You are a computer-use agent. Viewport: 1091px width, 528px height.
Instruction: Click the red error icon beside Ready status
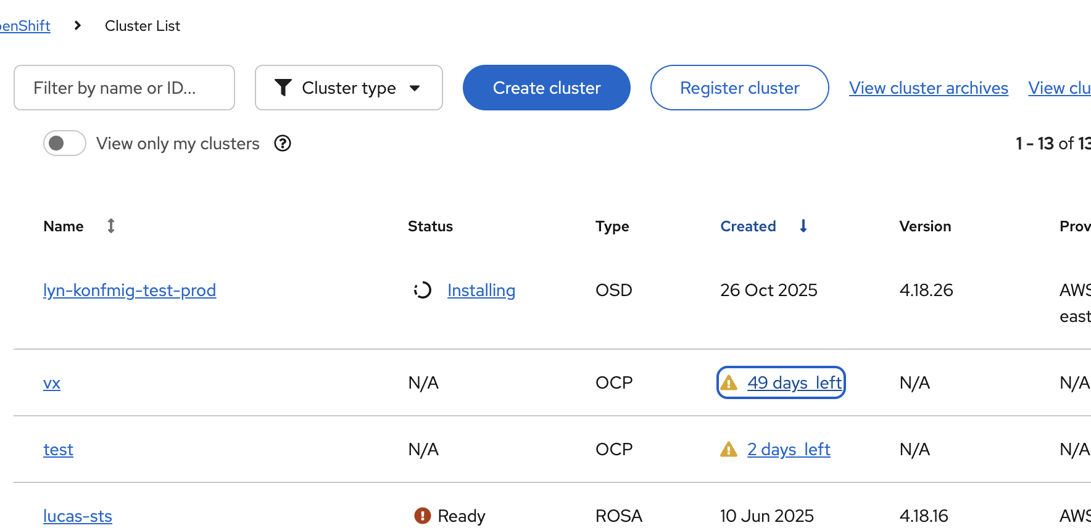coord(423,516)
